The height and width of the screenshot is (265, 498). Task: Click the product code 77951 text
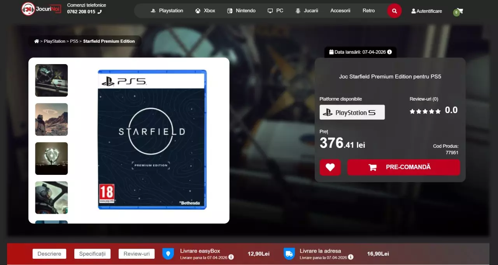tap(452, 153)
